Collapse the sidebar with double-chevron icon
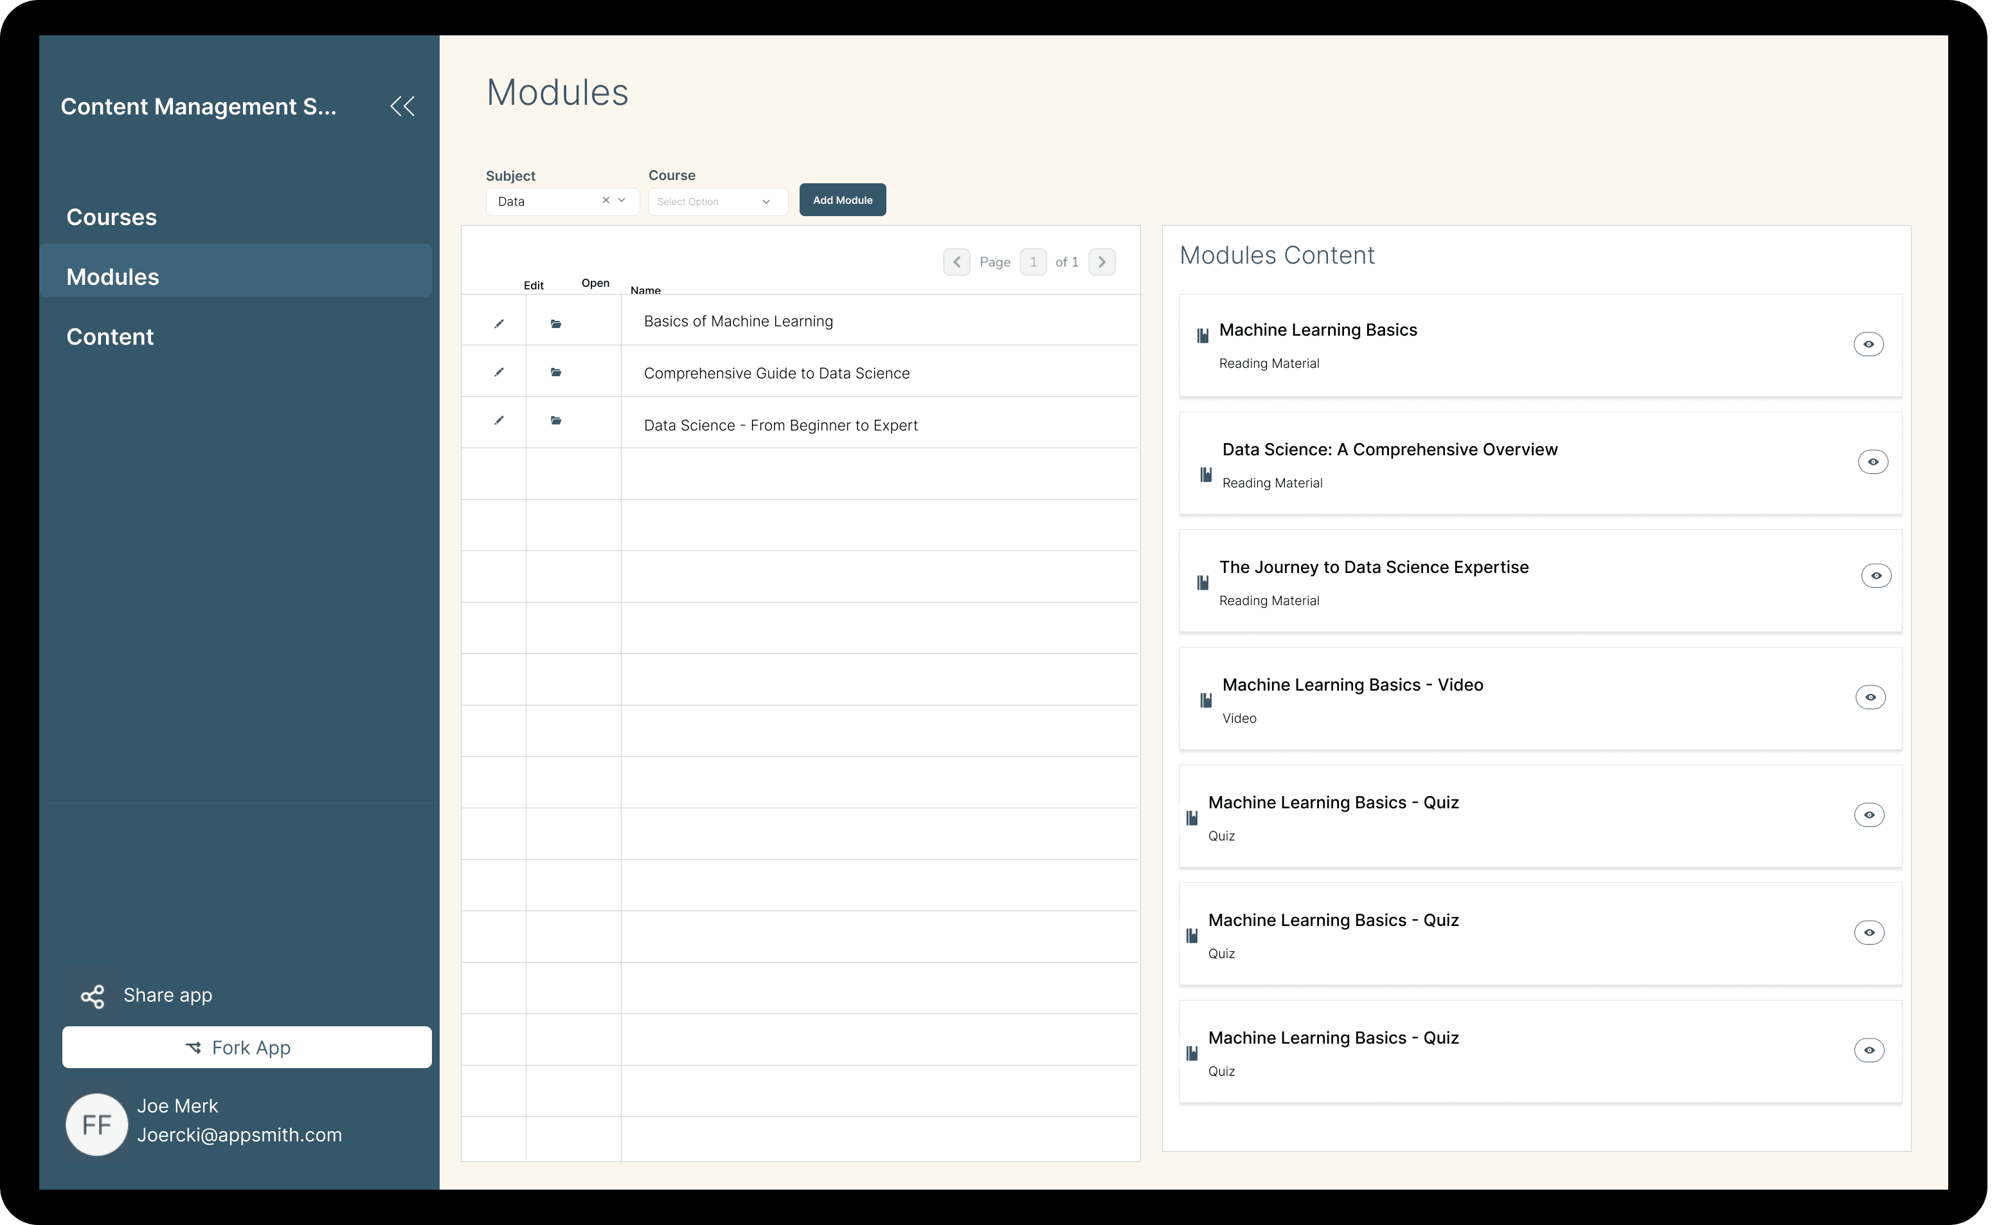This screenshot has height=1225, width=1999. [402, 105]
